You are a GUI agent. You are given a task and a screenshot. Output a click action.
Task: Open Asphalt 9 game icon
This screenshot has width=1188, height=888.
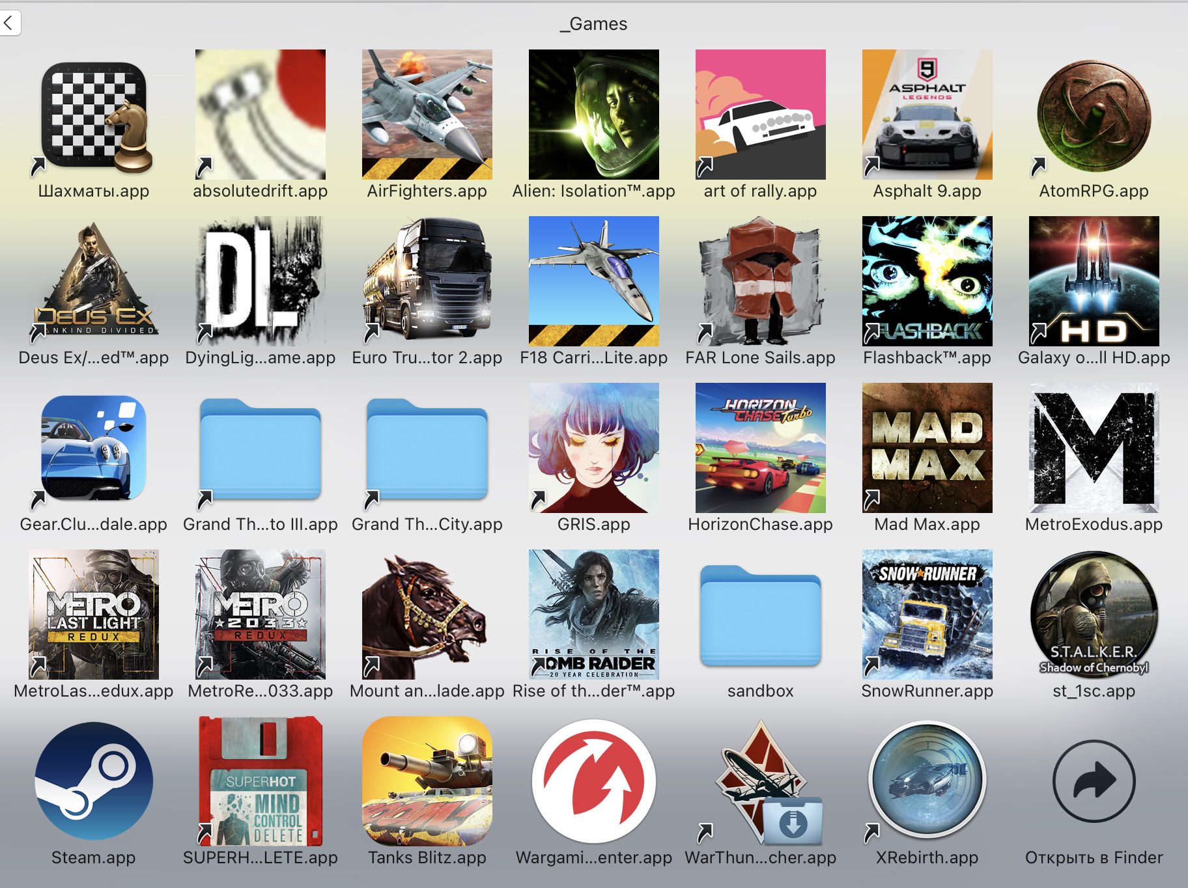point(927,115)
